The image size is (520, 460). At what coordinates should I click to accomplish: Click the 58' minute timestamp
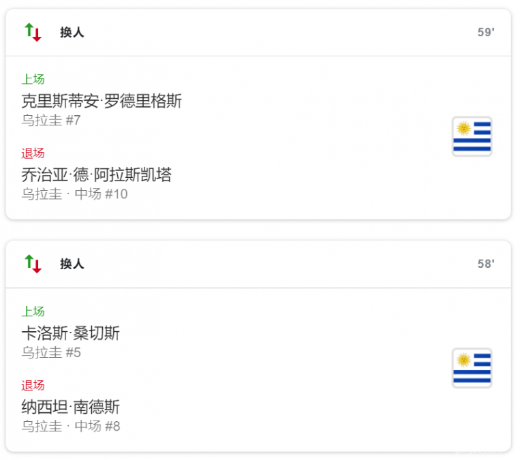click(485, 264)
